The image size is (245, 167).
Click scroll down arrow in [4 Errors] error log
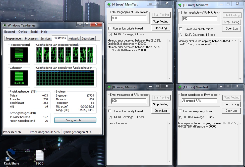click(x=169, y=78)
